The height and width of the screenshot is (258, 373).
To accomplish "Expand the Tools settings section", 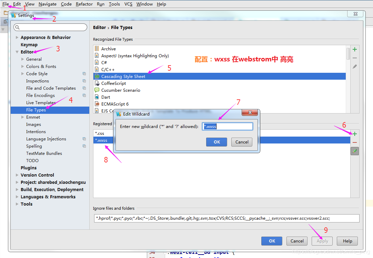I will 17,204.
